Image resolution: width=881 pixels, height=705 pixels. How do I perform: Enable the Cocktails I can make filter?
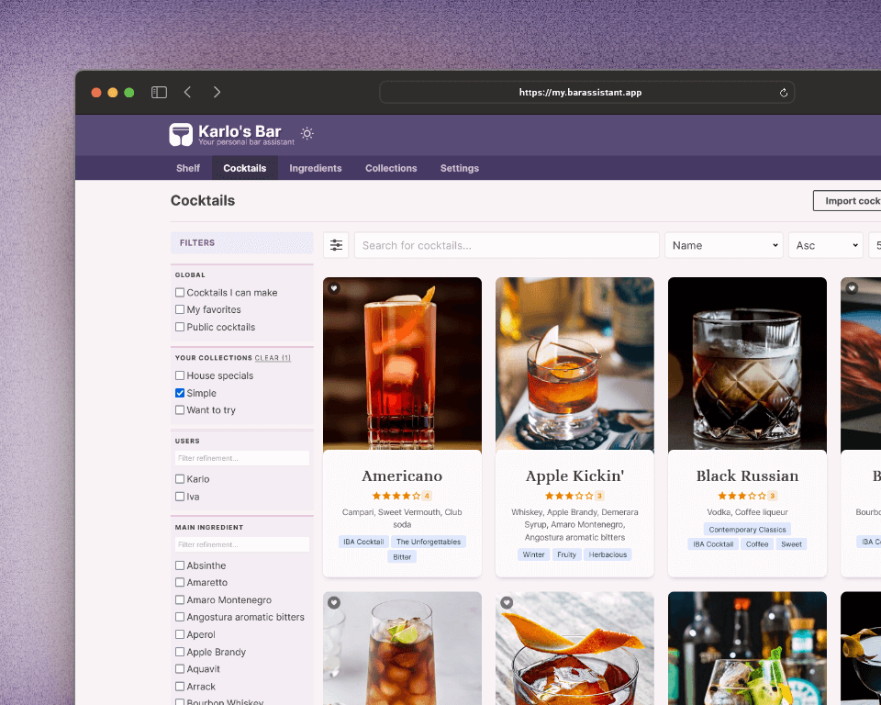click(180, 292)
